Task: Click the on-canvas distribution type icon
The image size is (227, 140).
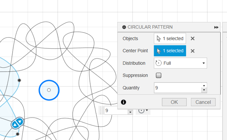Action: click(x=141, y=111)
